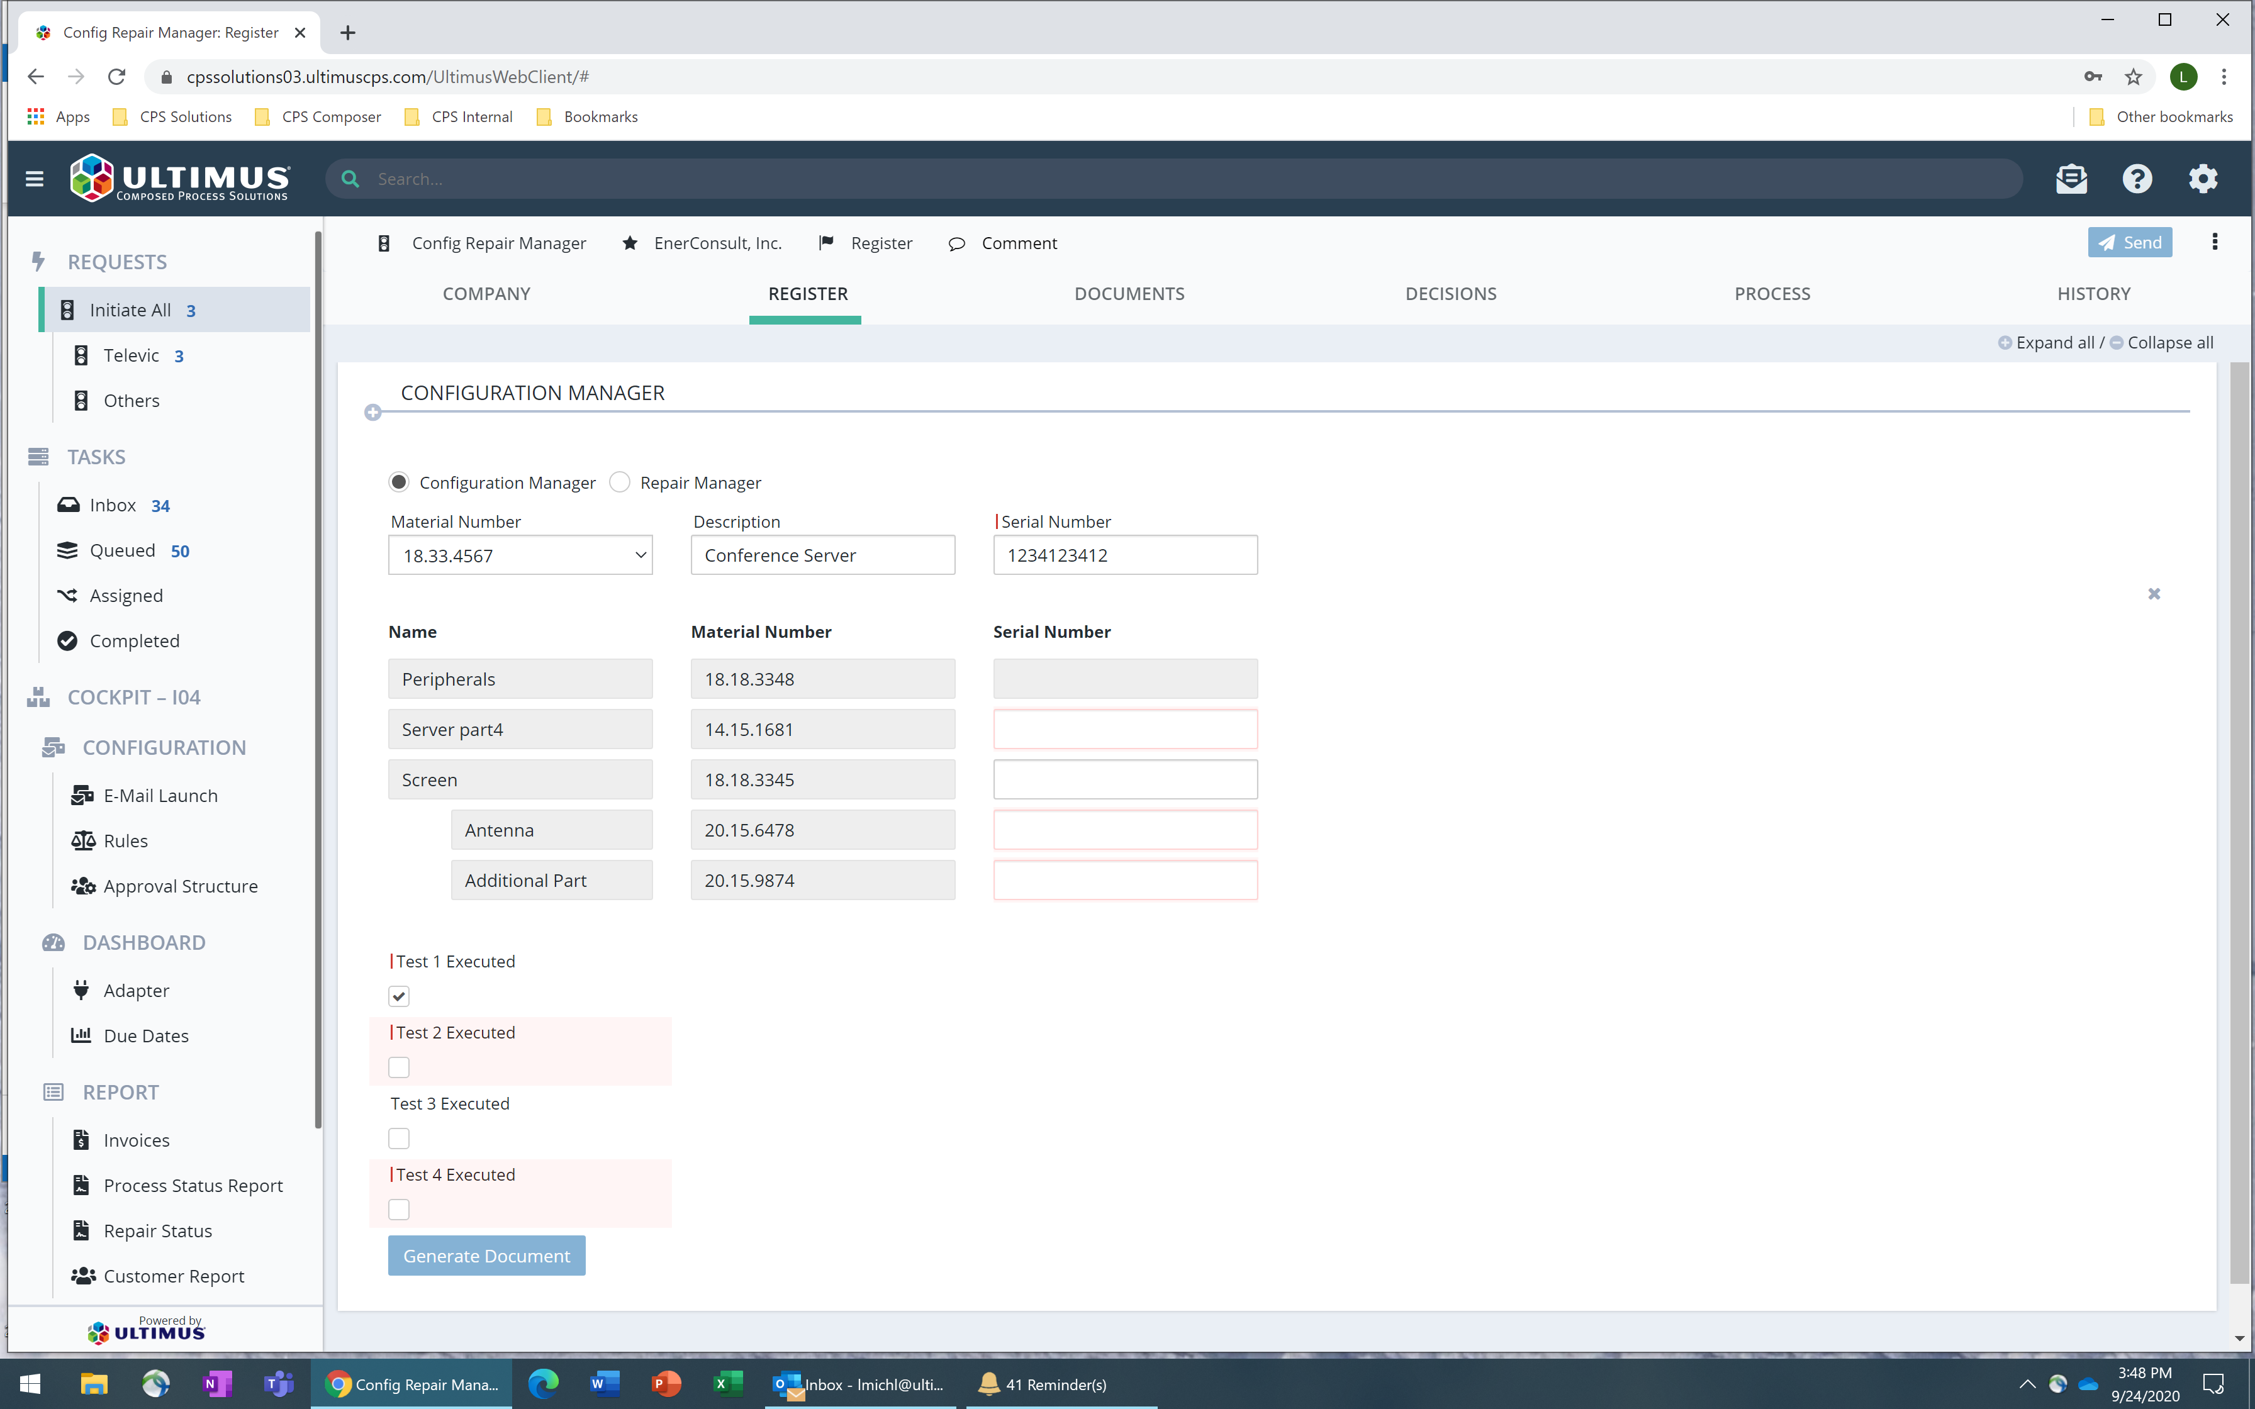Screen dimensions: 2255x1409
Task: Click the Description field Conference Server
Action: tap(823, 555)
